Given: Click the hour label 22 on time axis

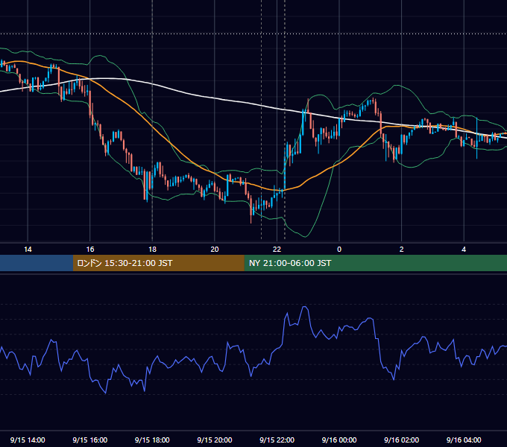Looking at the screenshot, I should 277,250.
